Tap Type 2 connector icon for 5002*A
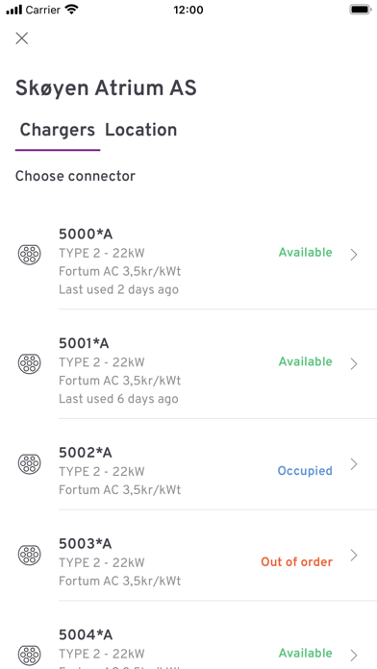The height and width of the screenshot is (669, 377). 30,463
